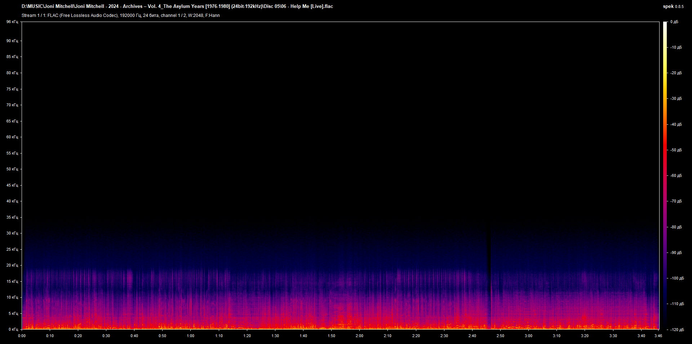The height and width of the screenshot is (344, 692).
Task: Select the 96 кГц frequency axis label
Action: 12,22
